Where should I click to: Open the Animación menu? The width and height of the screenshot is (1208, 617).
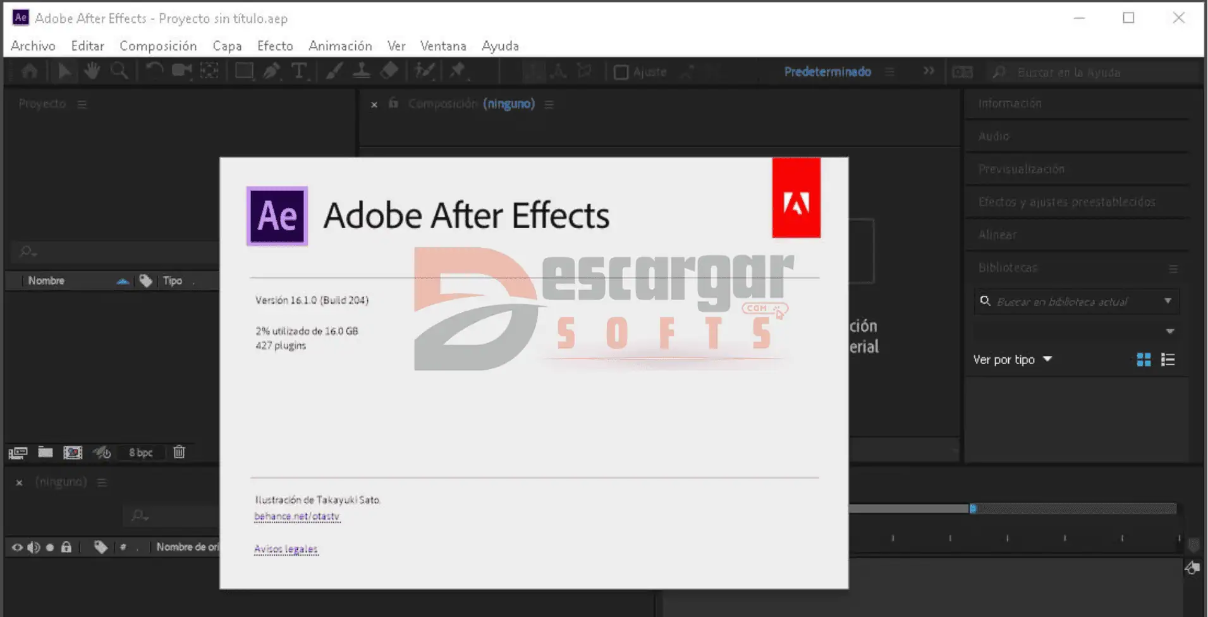pos(340,46)
